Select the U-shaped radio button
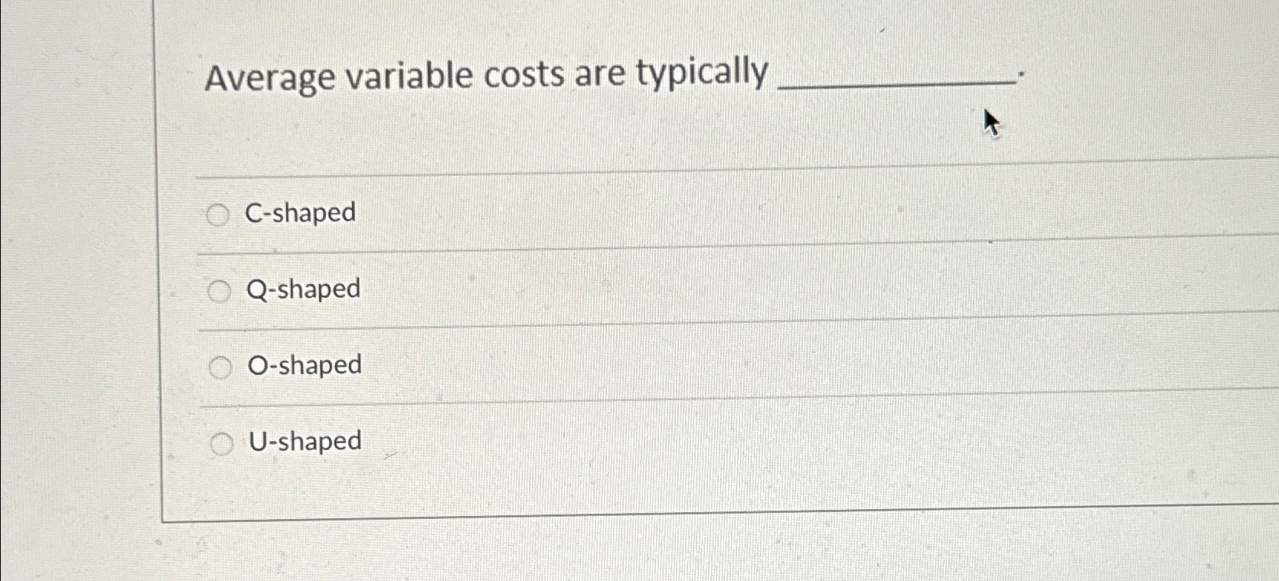This screenshot has height=581, width=1279. click(x=223, y=442)
